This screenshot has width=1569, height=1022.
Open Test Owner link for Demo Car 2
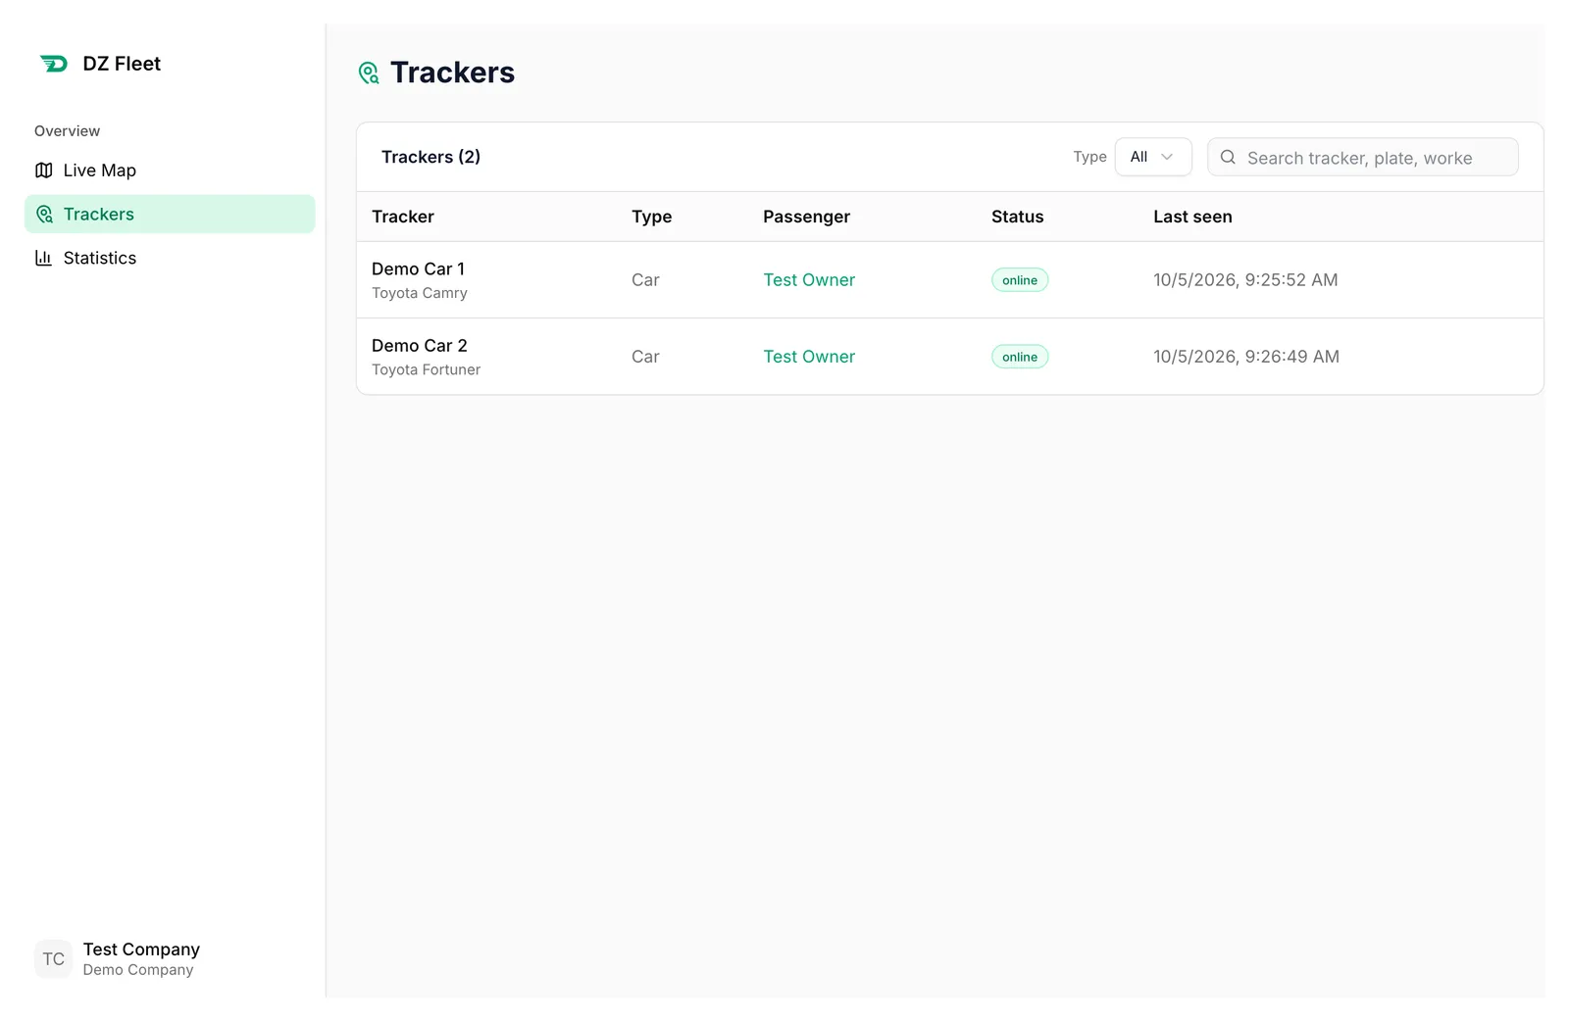pos(809,357)
